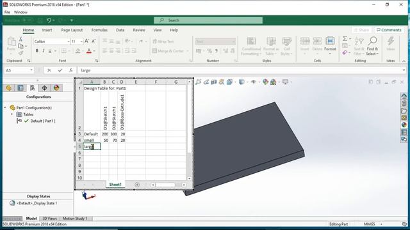Click the fill color bucket button
This screenshot has height=230, width=410.
78,50
